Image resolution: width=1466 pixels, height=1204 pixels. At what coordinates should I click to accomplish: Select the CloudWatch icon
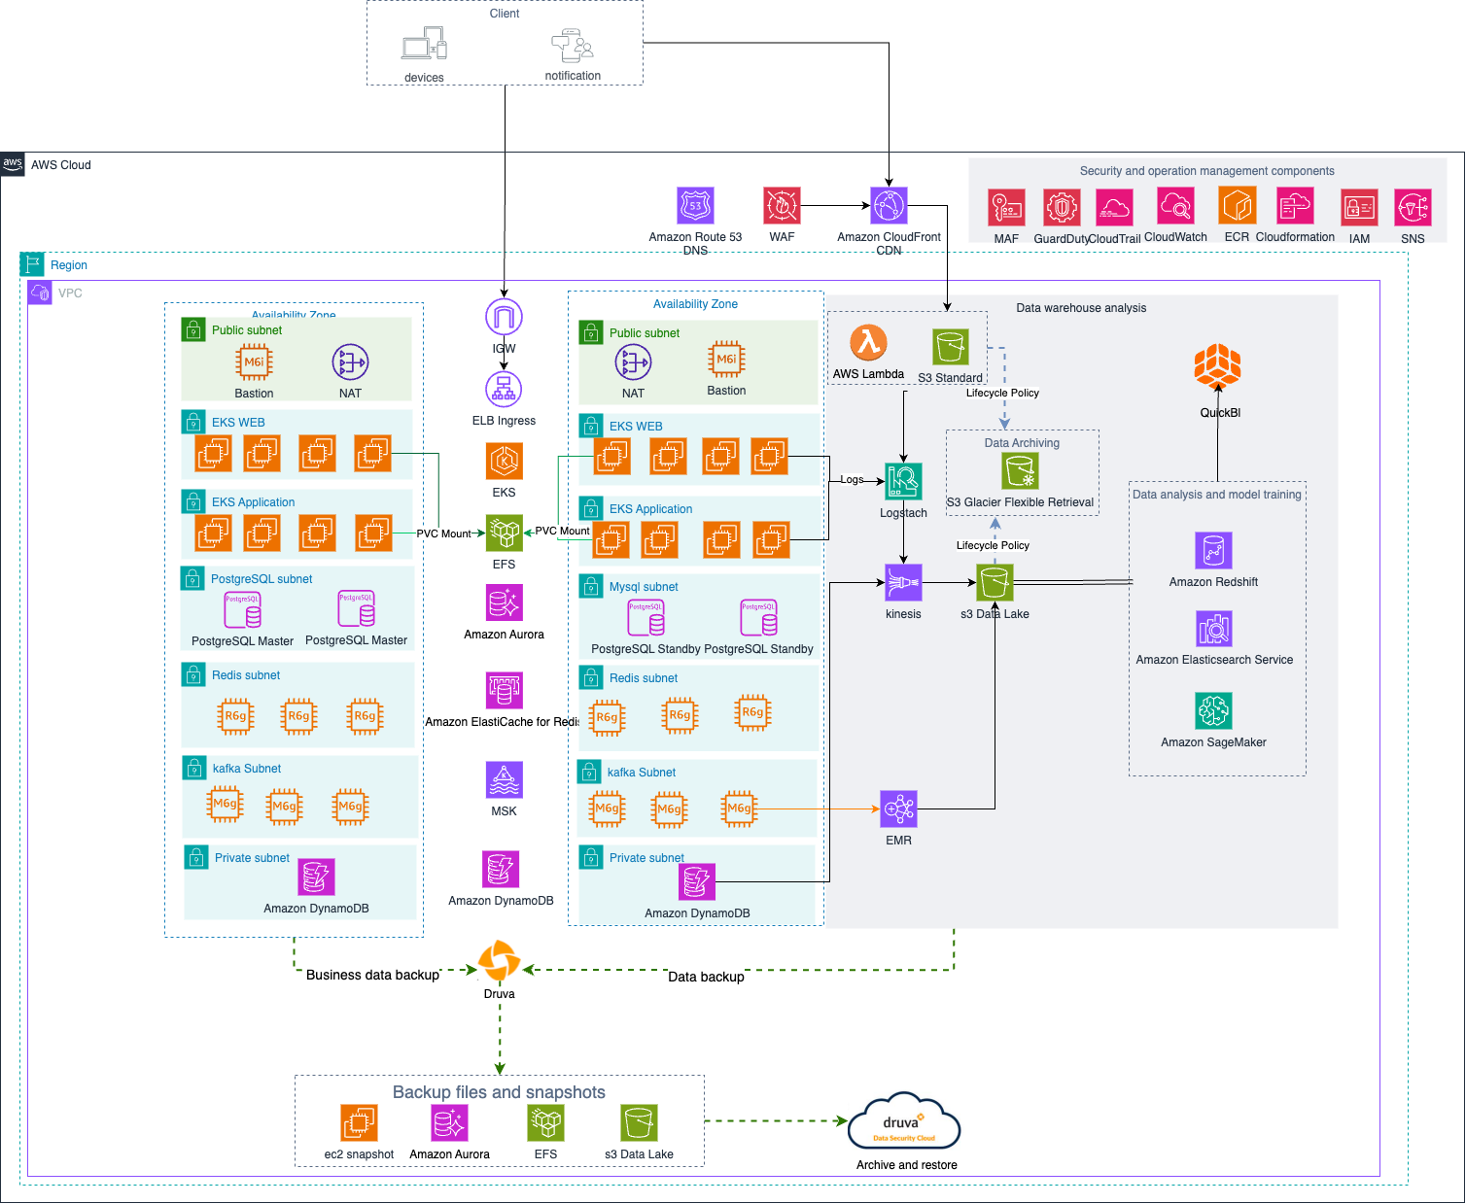click(1175, 205)
